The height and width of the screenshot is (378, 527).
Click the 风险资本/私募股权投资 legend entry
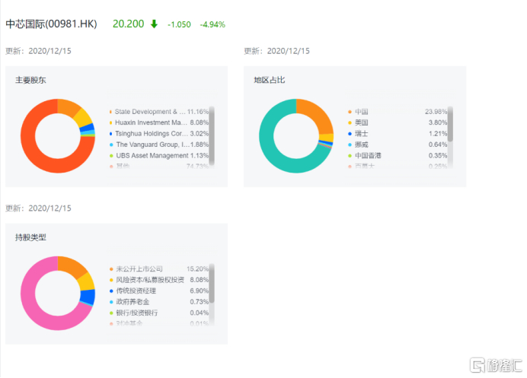click(x=159, y=280)
